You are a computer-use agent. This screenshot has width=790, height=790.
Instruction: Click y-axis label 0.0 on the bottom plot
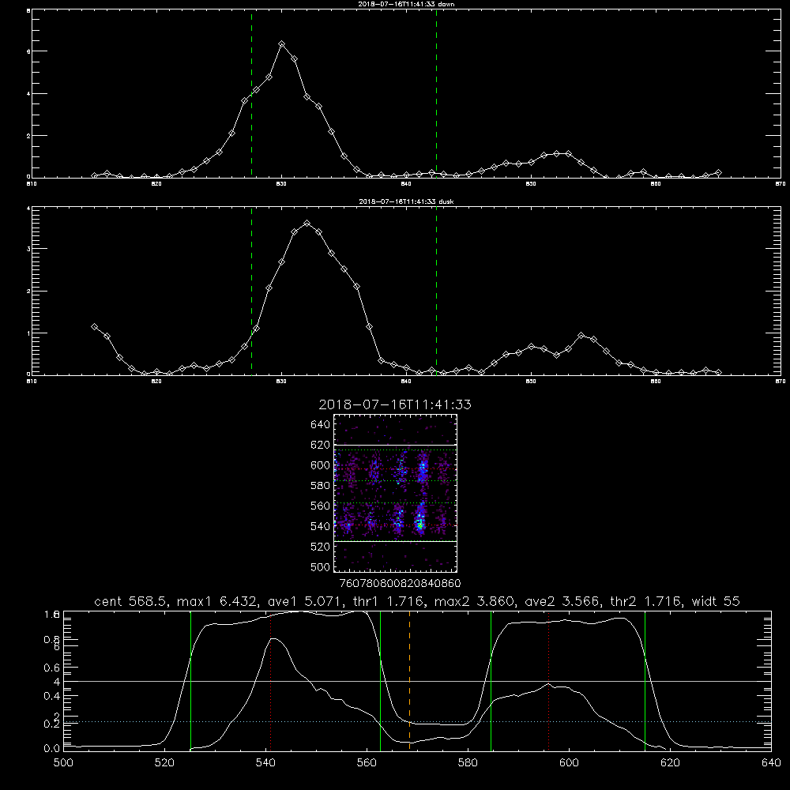click(52, 748)
